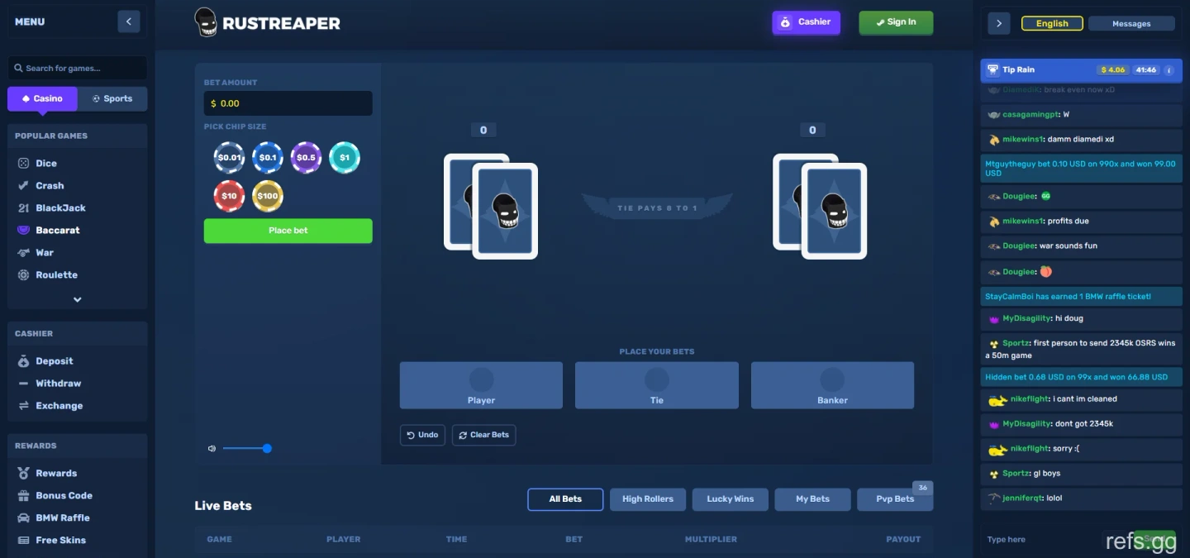This screenshot has width=1190, height=558.
Task: Open the Tip Rain banner
Action: pyautogui.click(x=1082, y=70)
